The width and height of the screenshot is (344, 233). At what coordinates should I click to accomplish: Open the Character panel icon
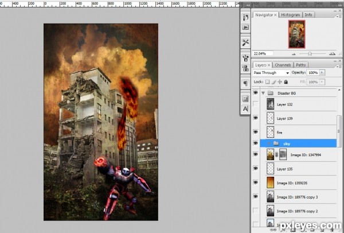click(245, 108)
